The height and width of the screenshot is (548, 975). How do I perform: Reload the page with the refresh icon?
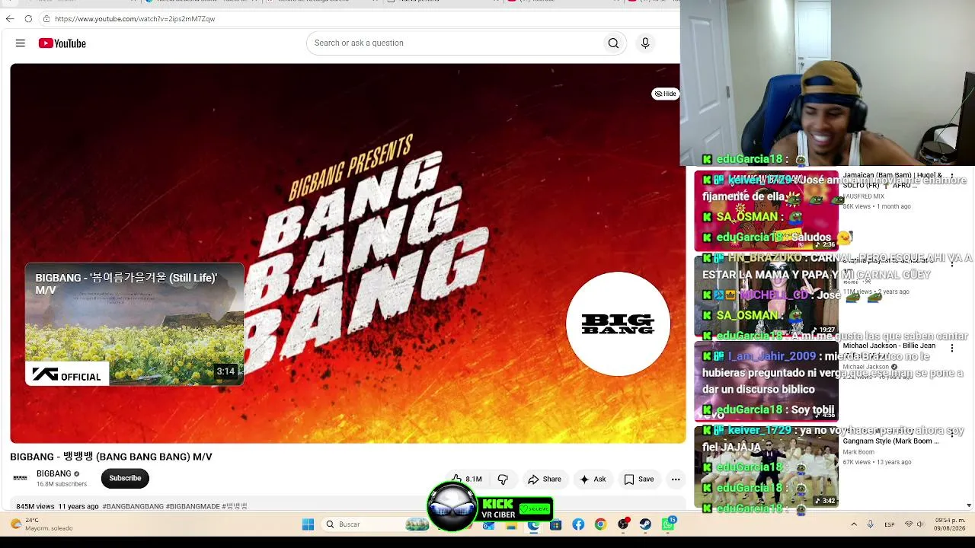tap(29, 18)
